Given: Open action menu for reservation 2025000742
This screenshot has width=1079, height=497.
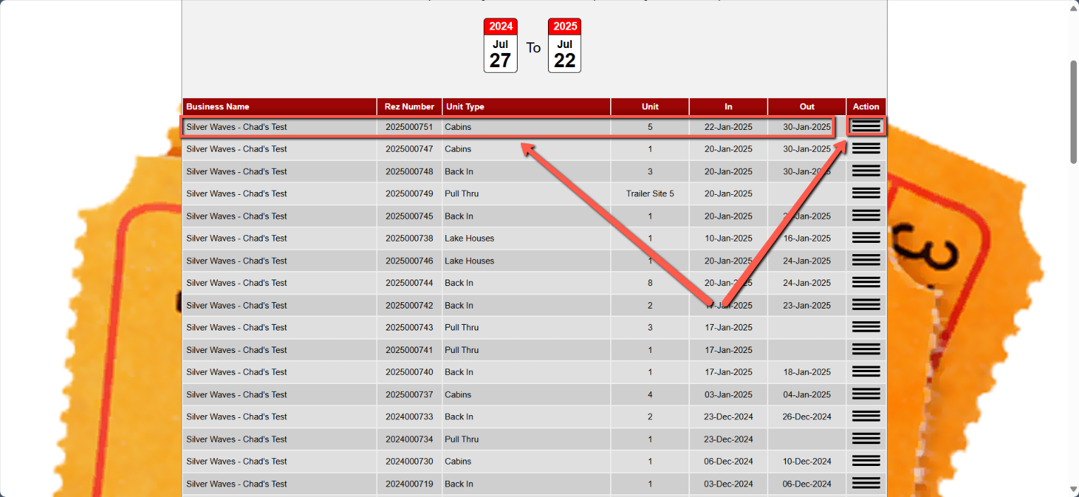Looking at the screenshot, I should (x=866, y=305).
